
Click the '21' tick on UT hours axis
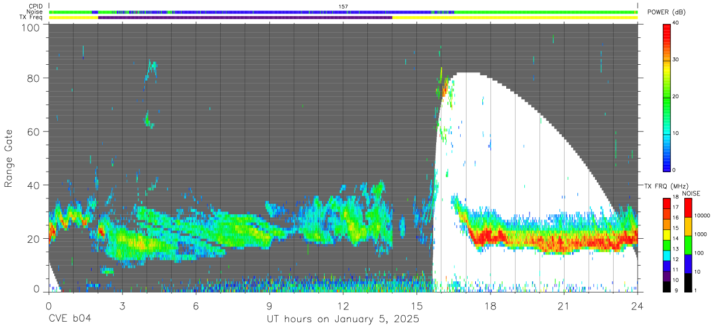coord(564,305)
